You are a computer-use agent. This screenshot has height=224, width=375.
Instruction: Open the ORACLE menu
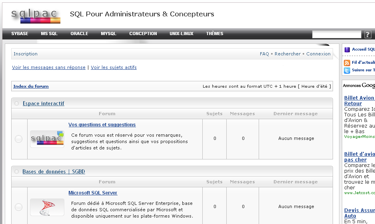(x=79, y=34)
